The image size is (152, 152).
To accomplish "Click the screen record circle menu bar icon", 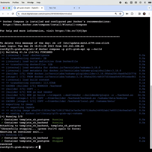I will pyautogui.click(x=120, y=3).
